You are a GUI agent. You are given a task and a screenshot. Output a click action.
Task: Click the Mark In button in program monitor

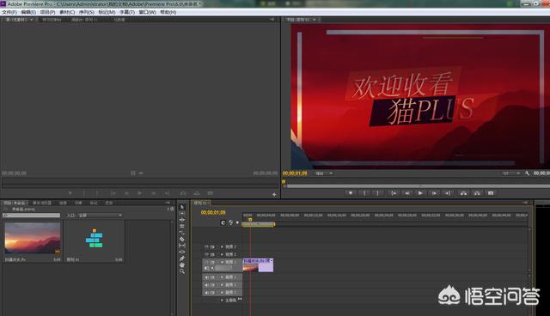tap(364, 193)
